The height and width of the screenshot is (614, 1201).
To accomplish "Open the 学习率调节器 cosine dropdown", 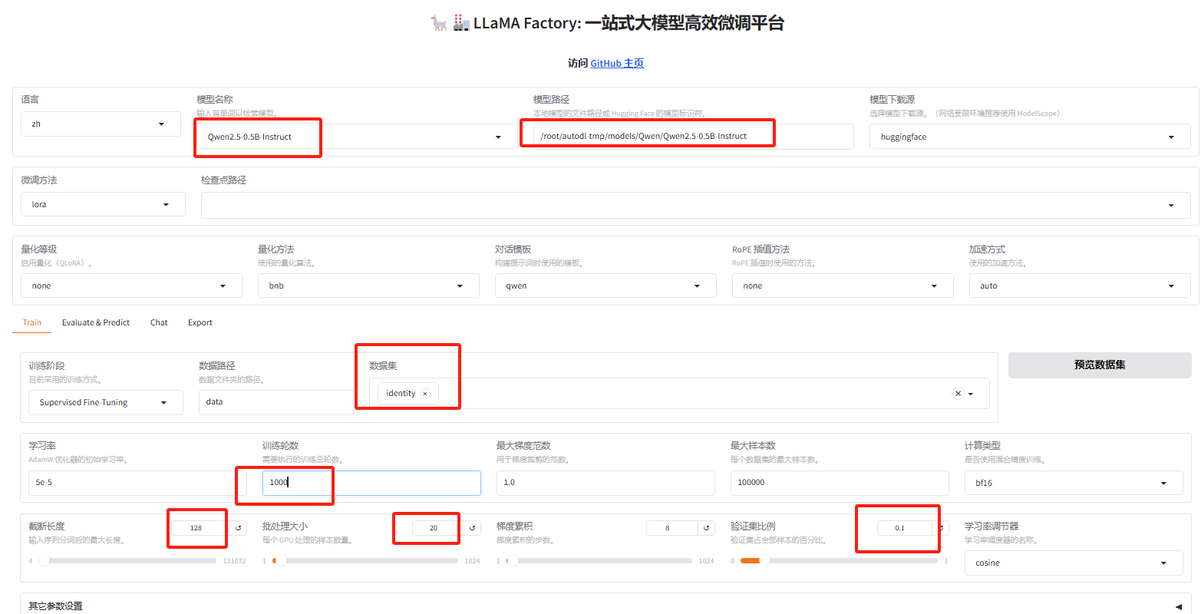I will (x=1074, y=563).
